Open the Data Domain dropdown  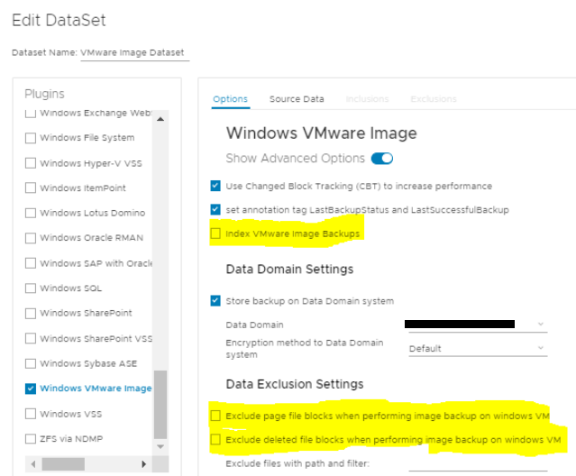click(x=476, y=325)
